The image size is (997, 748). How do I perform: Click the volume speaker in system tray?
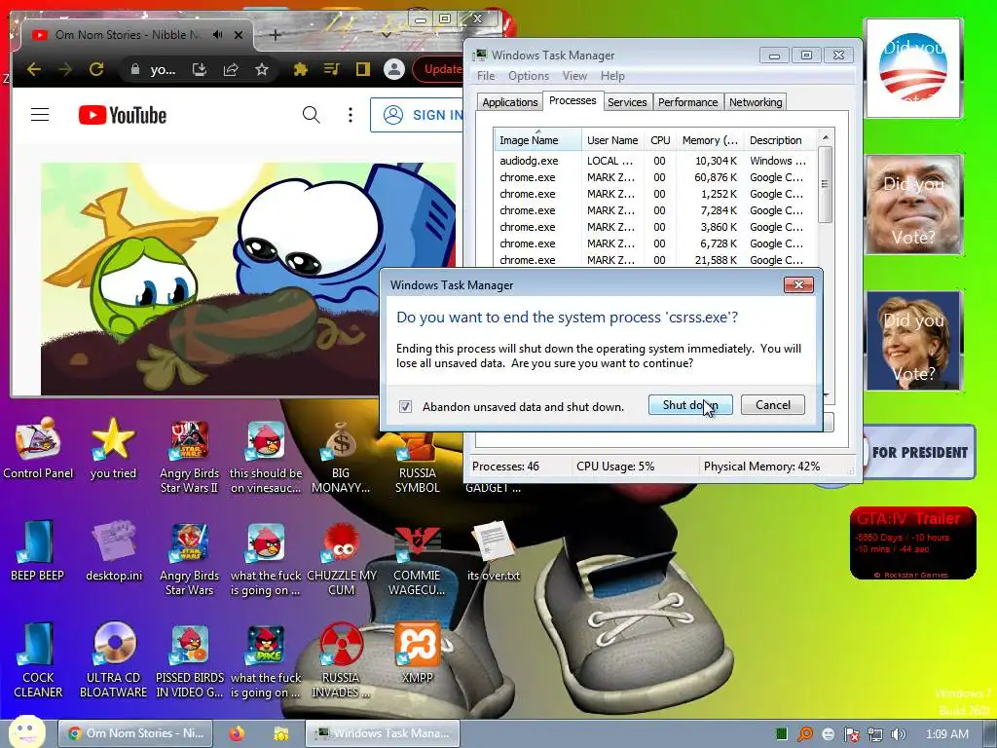898,734
